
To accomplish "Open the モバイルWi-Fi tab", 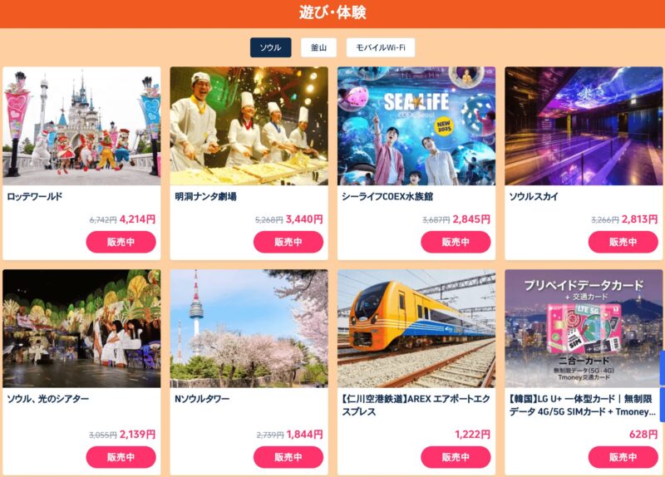I will 381,47.
